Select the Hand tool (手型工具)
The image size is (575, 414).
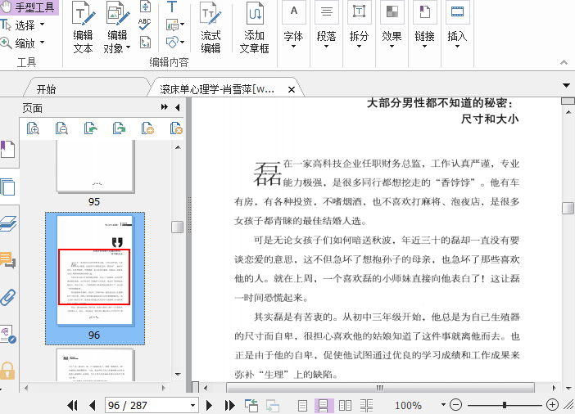tap(29, 8)
